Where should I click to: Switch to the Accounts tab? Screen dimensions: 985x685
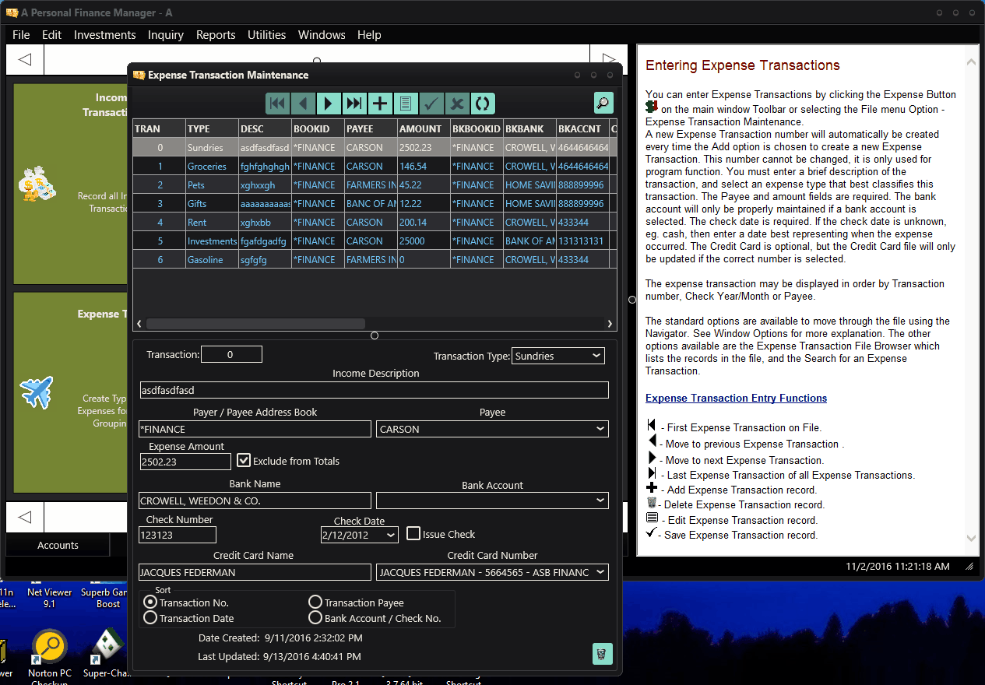58,546
